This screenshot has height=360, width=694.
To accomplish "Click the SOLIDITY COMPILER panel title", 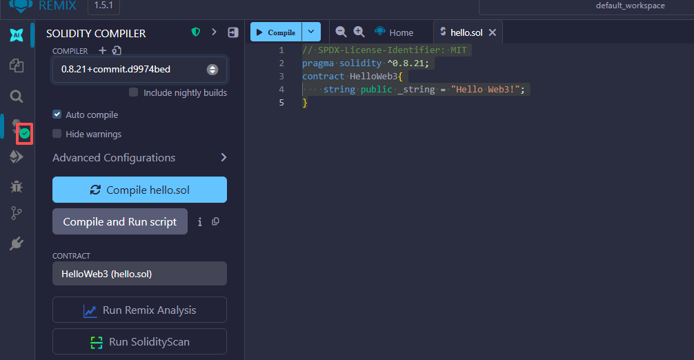I will (x=96, y=33).
